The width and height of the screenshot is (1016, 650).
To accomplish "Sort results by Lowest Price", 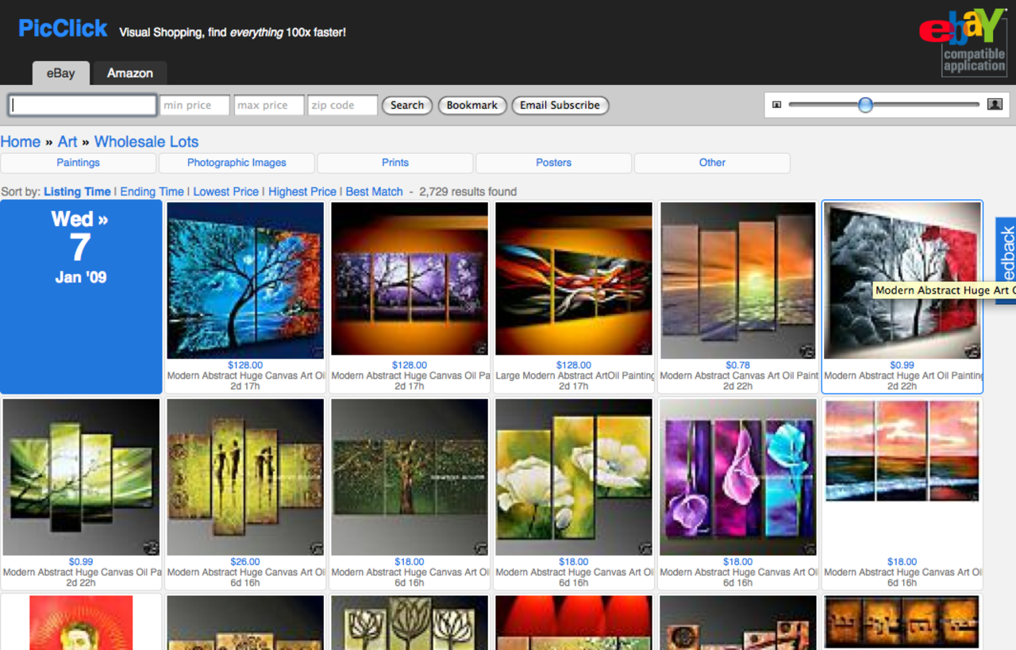I will [225, 191].
